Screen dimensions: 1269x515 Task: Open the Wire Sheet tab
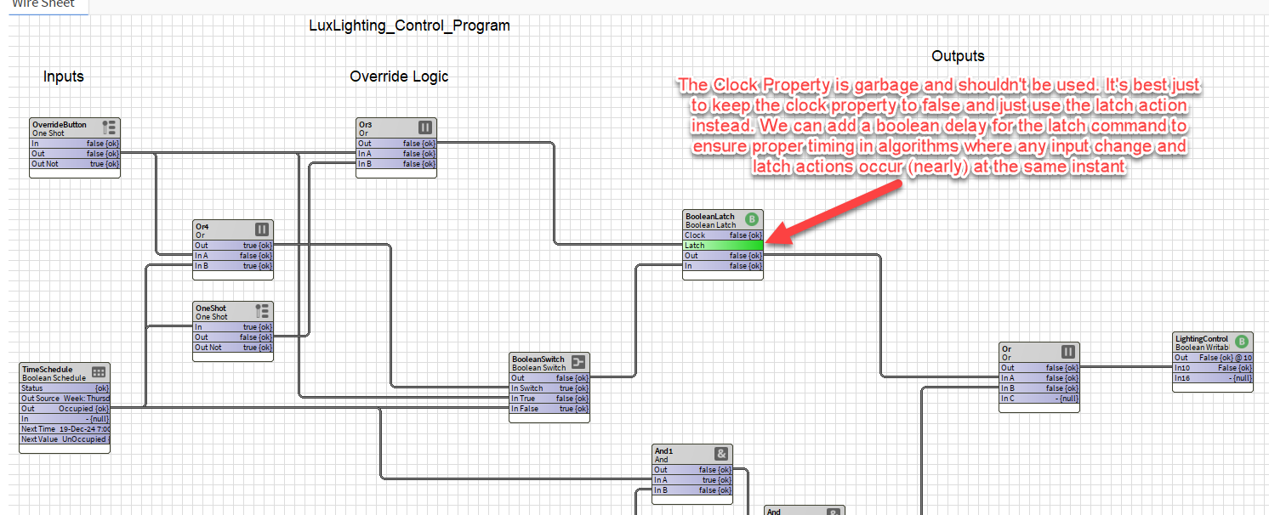coord(43,4)
